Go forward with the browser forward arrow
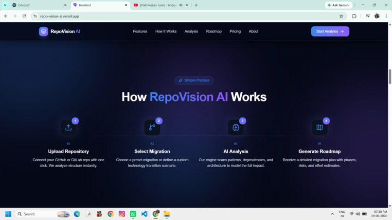The width and height of the screenshot is (392, 220). coord(15,16)
